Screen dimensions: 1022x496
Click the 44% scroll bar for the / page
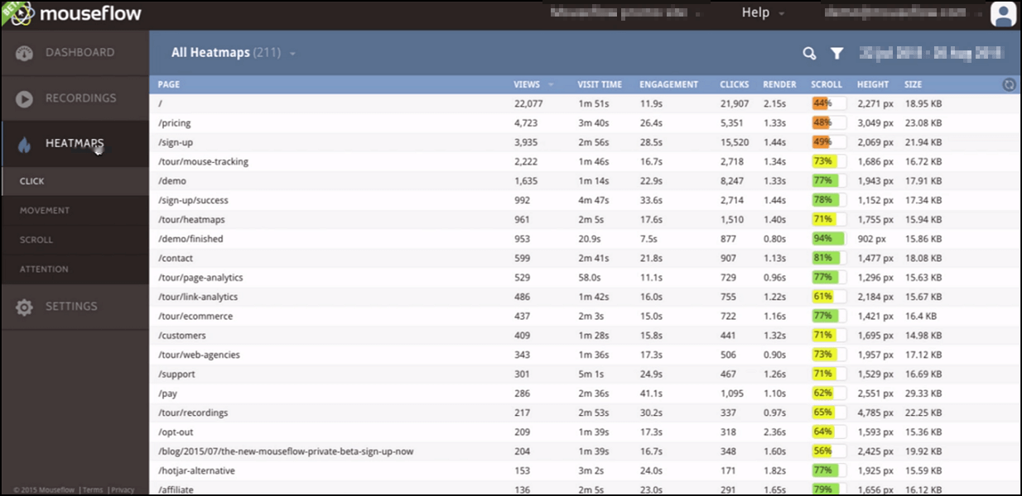coord(829,103)
